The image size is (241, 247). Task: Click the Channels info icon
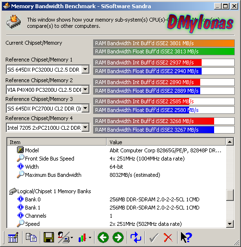(x=21, y=215)
